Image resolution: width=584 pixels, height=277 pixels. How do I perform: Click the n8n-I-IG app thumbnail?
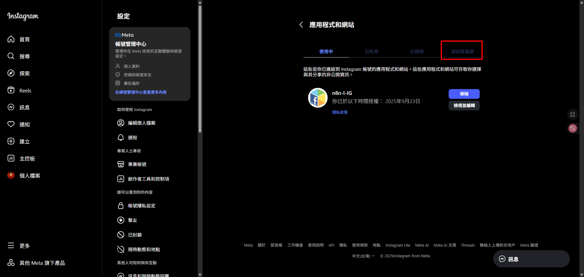tap(318, 98)
